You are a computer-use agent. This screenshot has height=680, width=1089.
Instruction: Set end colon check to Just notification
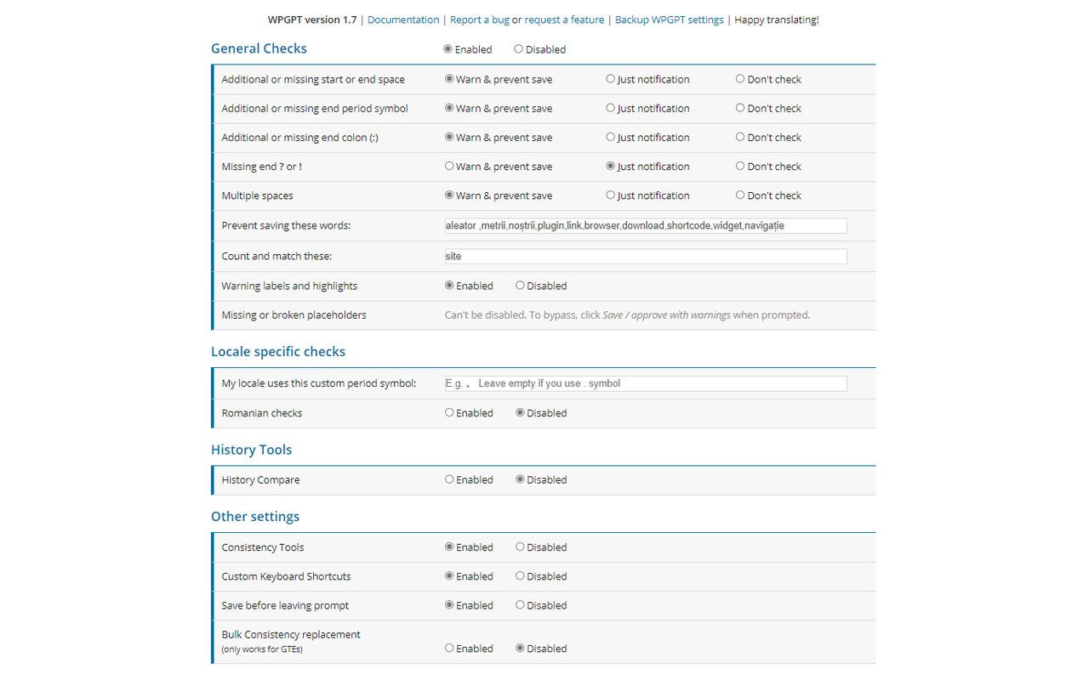click(610, 137)
